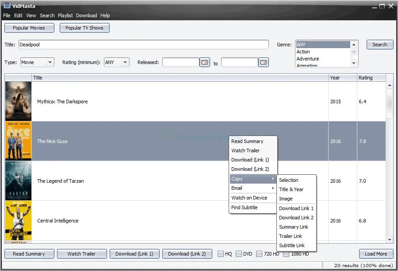Click the Popular TV Shows button
This screenshot has width=398, height=271.
pyautogui.click(x=84, y=28)
